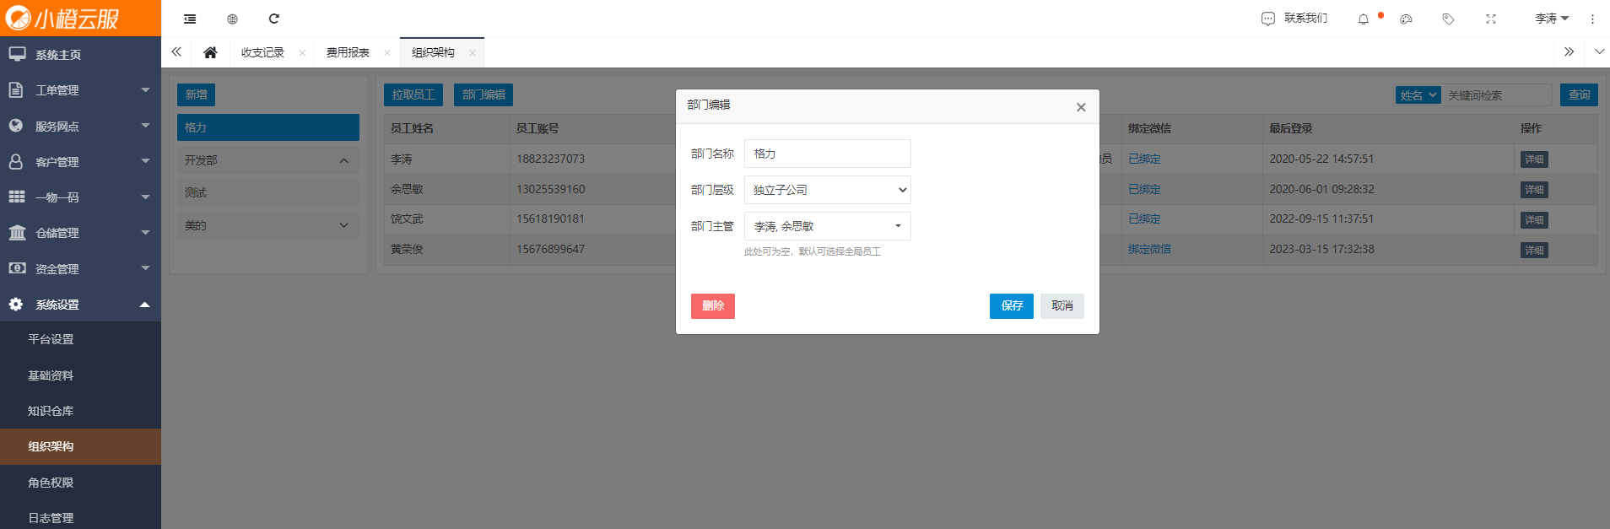The height and width of the screenshot is (529, 1610).
Task: Click 已绑定 link in 李涛 row
Action: point(1144,159)
